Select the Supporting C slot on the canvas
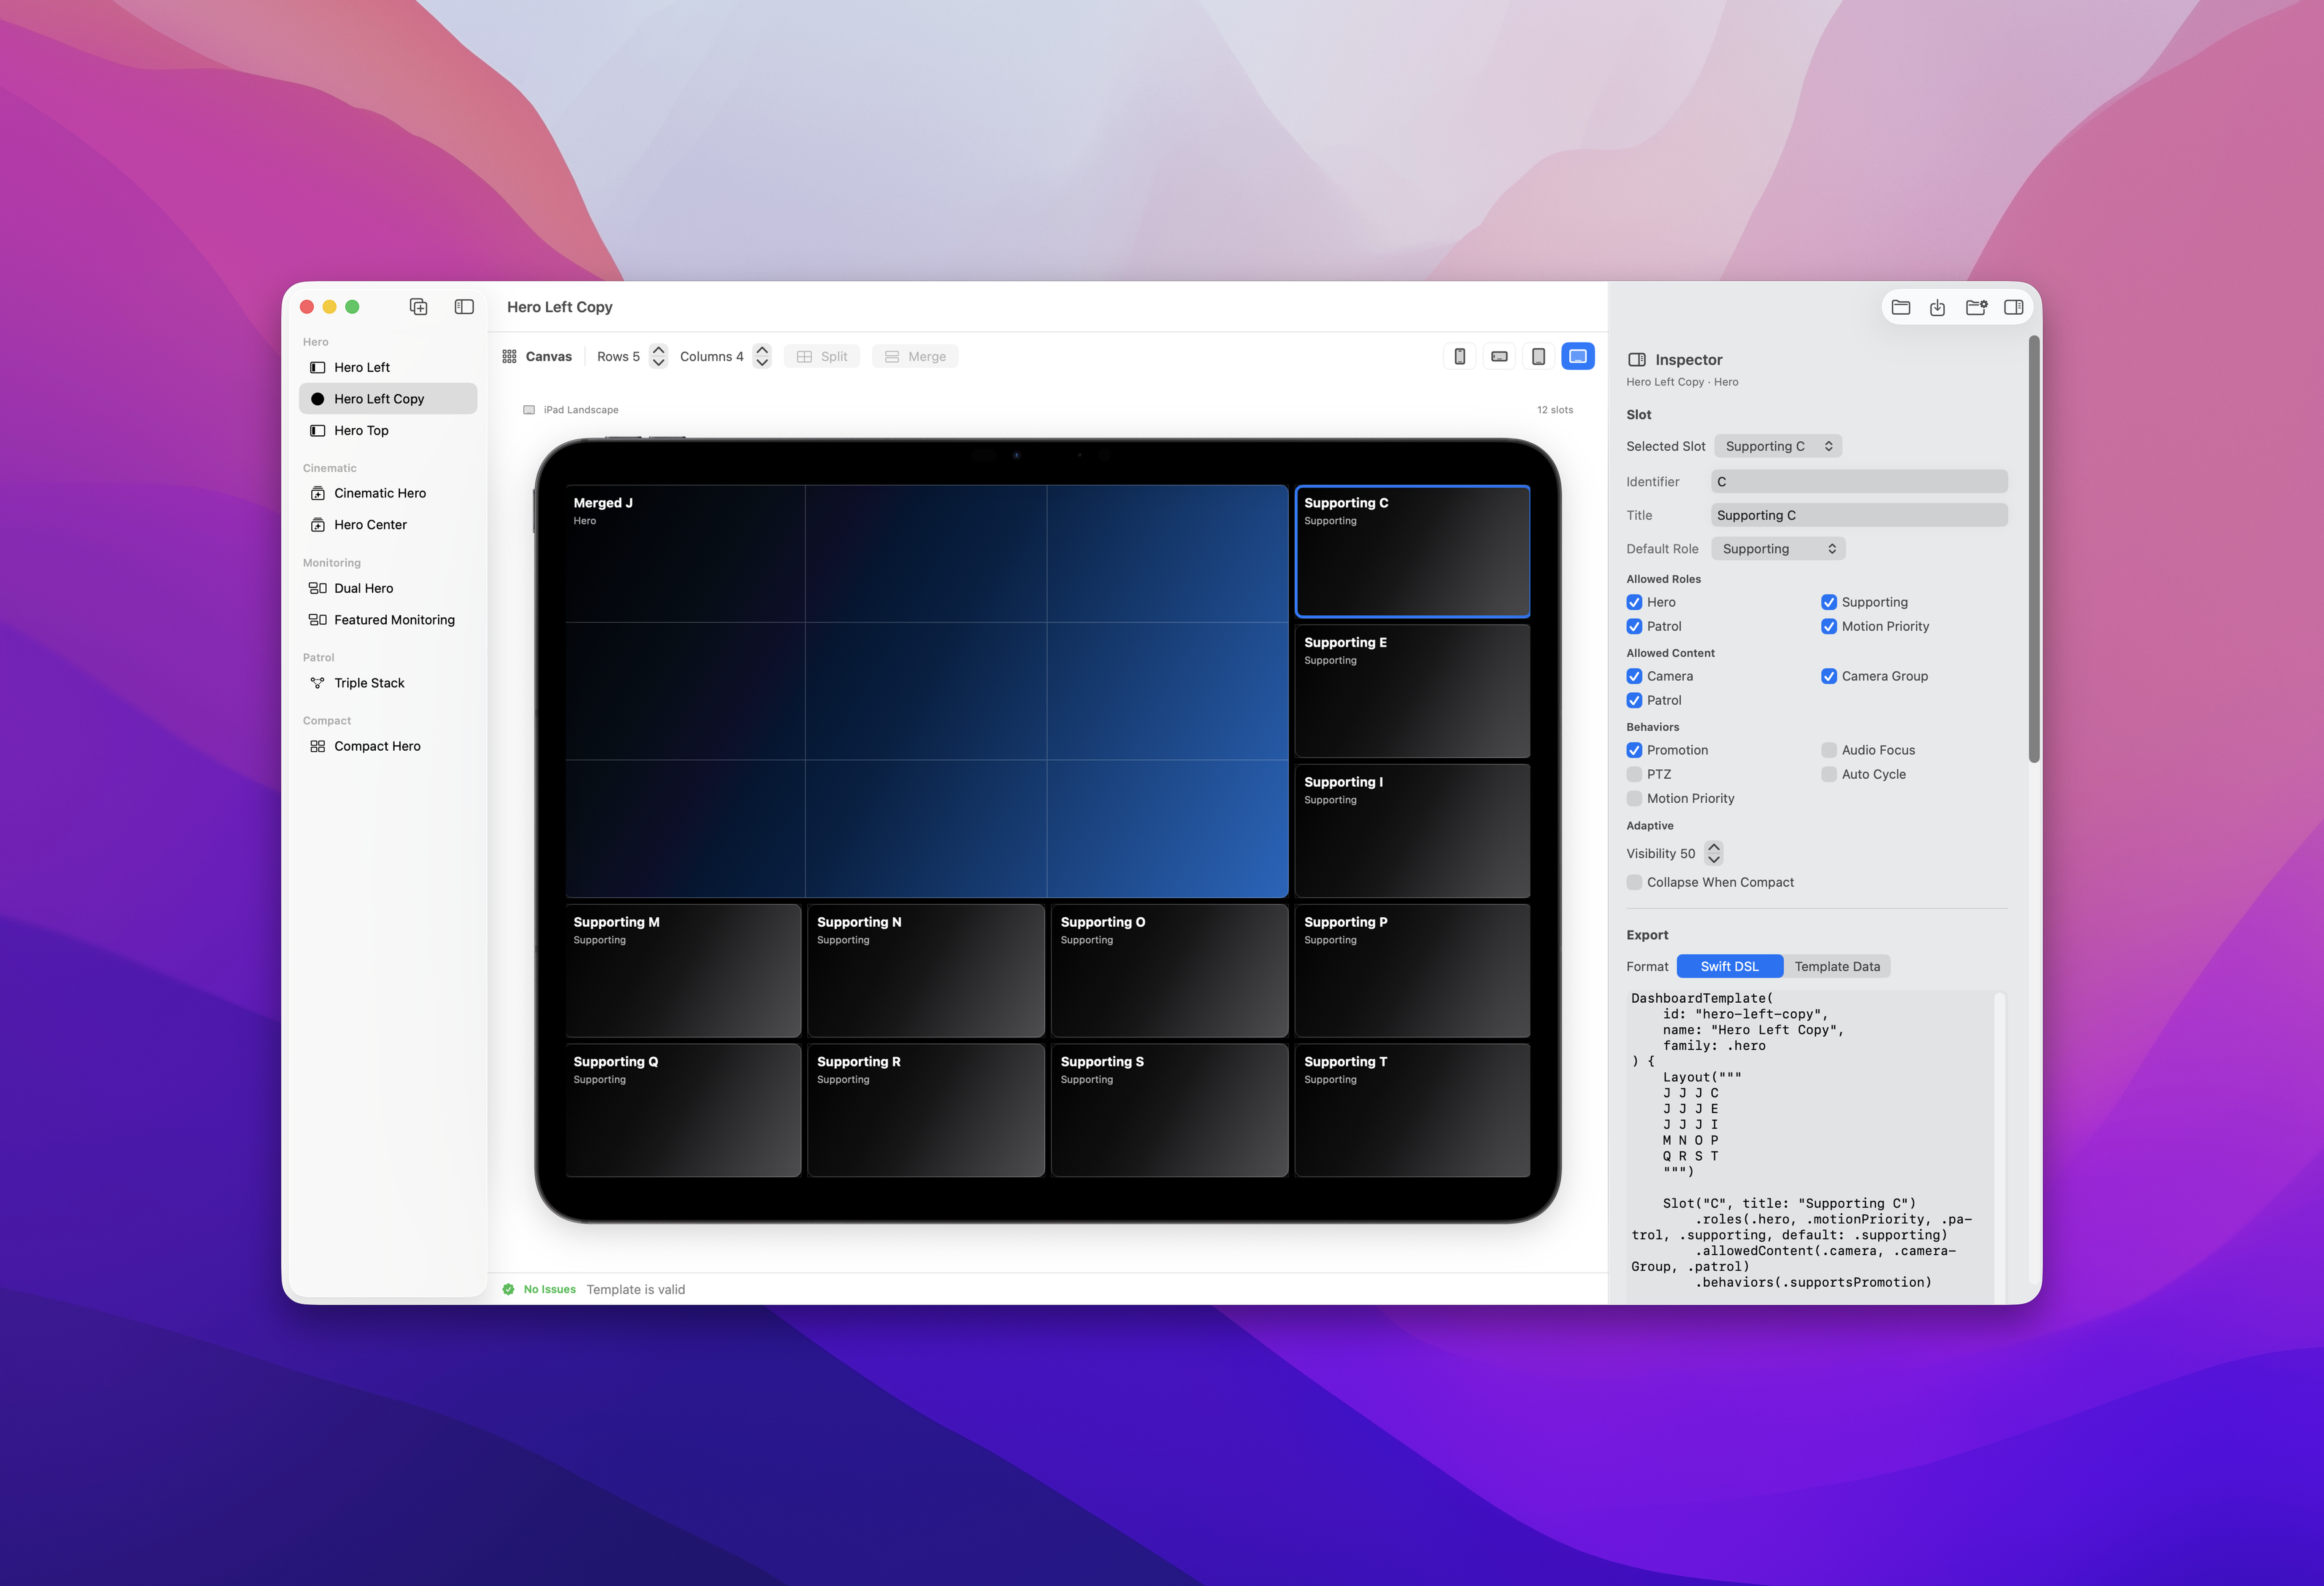2324x1586 pixels. click(1412, 551)
